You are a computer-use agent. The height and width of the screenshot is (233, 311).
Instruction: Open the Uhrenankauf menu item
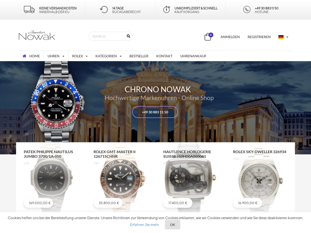193,56
